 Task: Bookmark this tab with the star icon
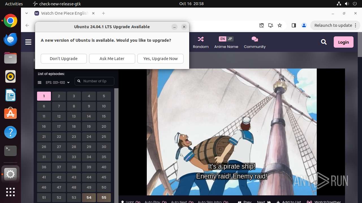click(280, 25)
